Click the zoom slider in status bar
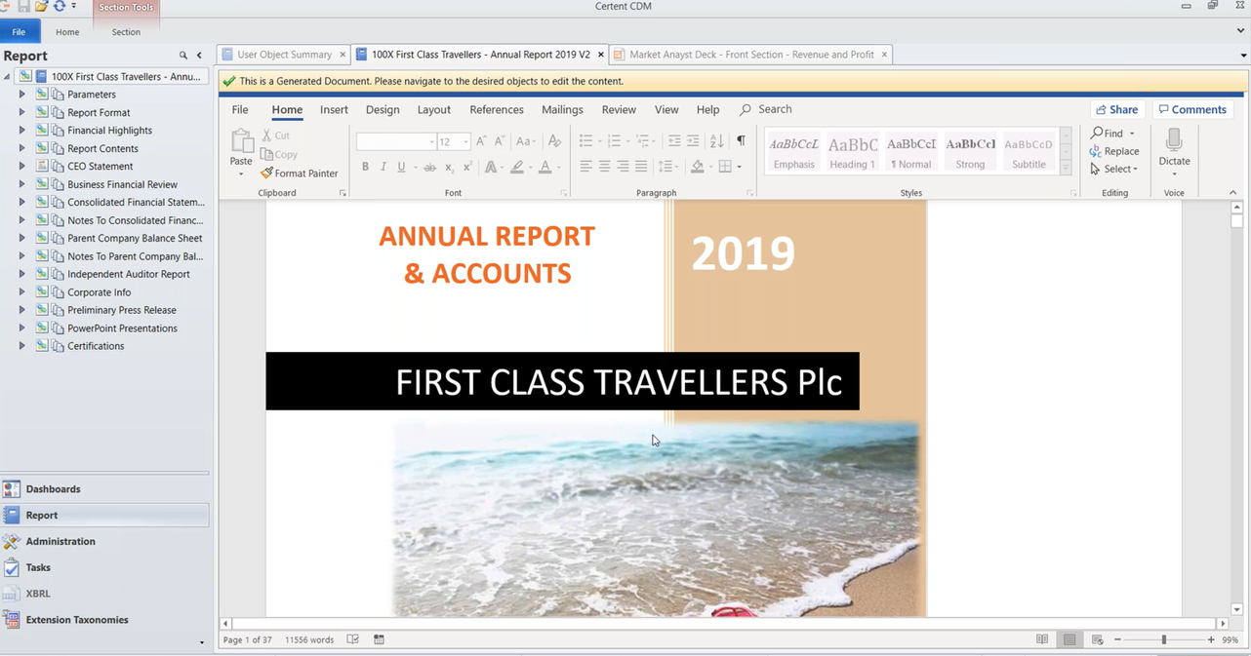 point(1163,640)
